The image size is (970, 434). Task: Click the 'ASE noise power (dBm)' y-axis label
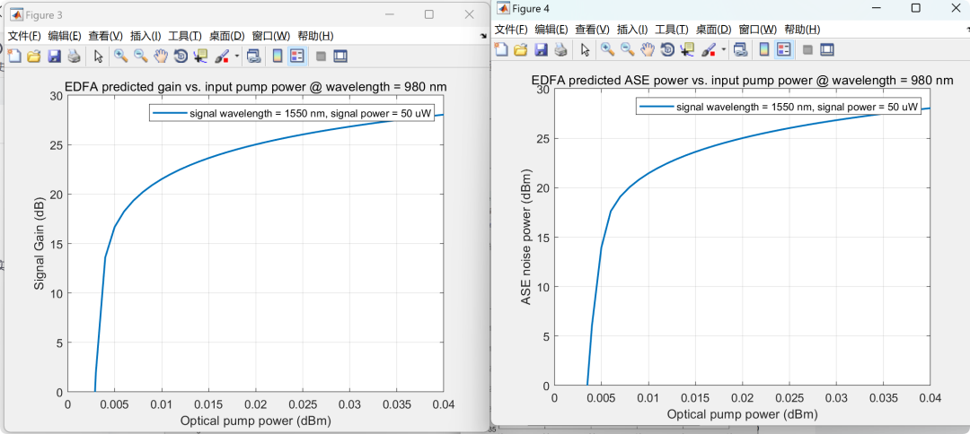(525, 238)
